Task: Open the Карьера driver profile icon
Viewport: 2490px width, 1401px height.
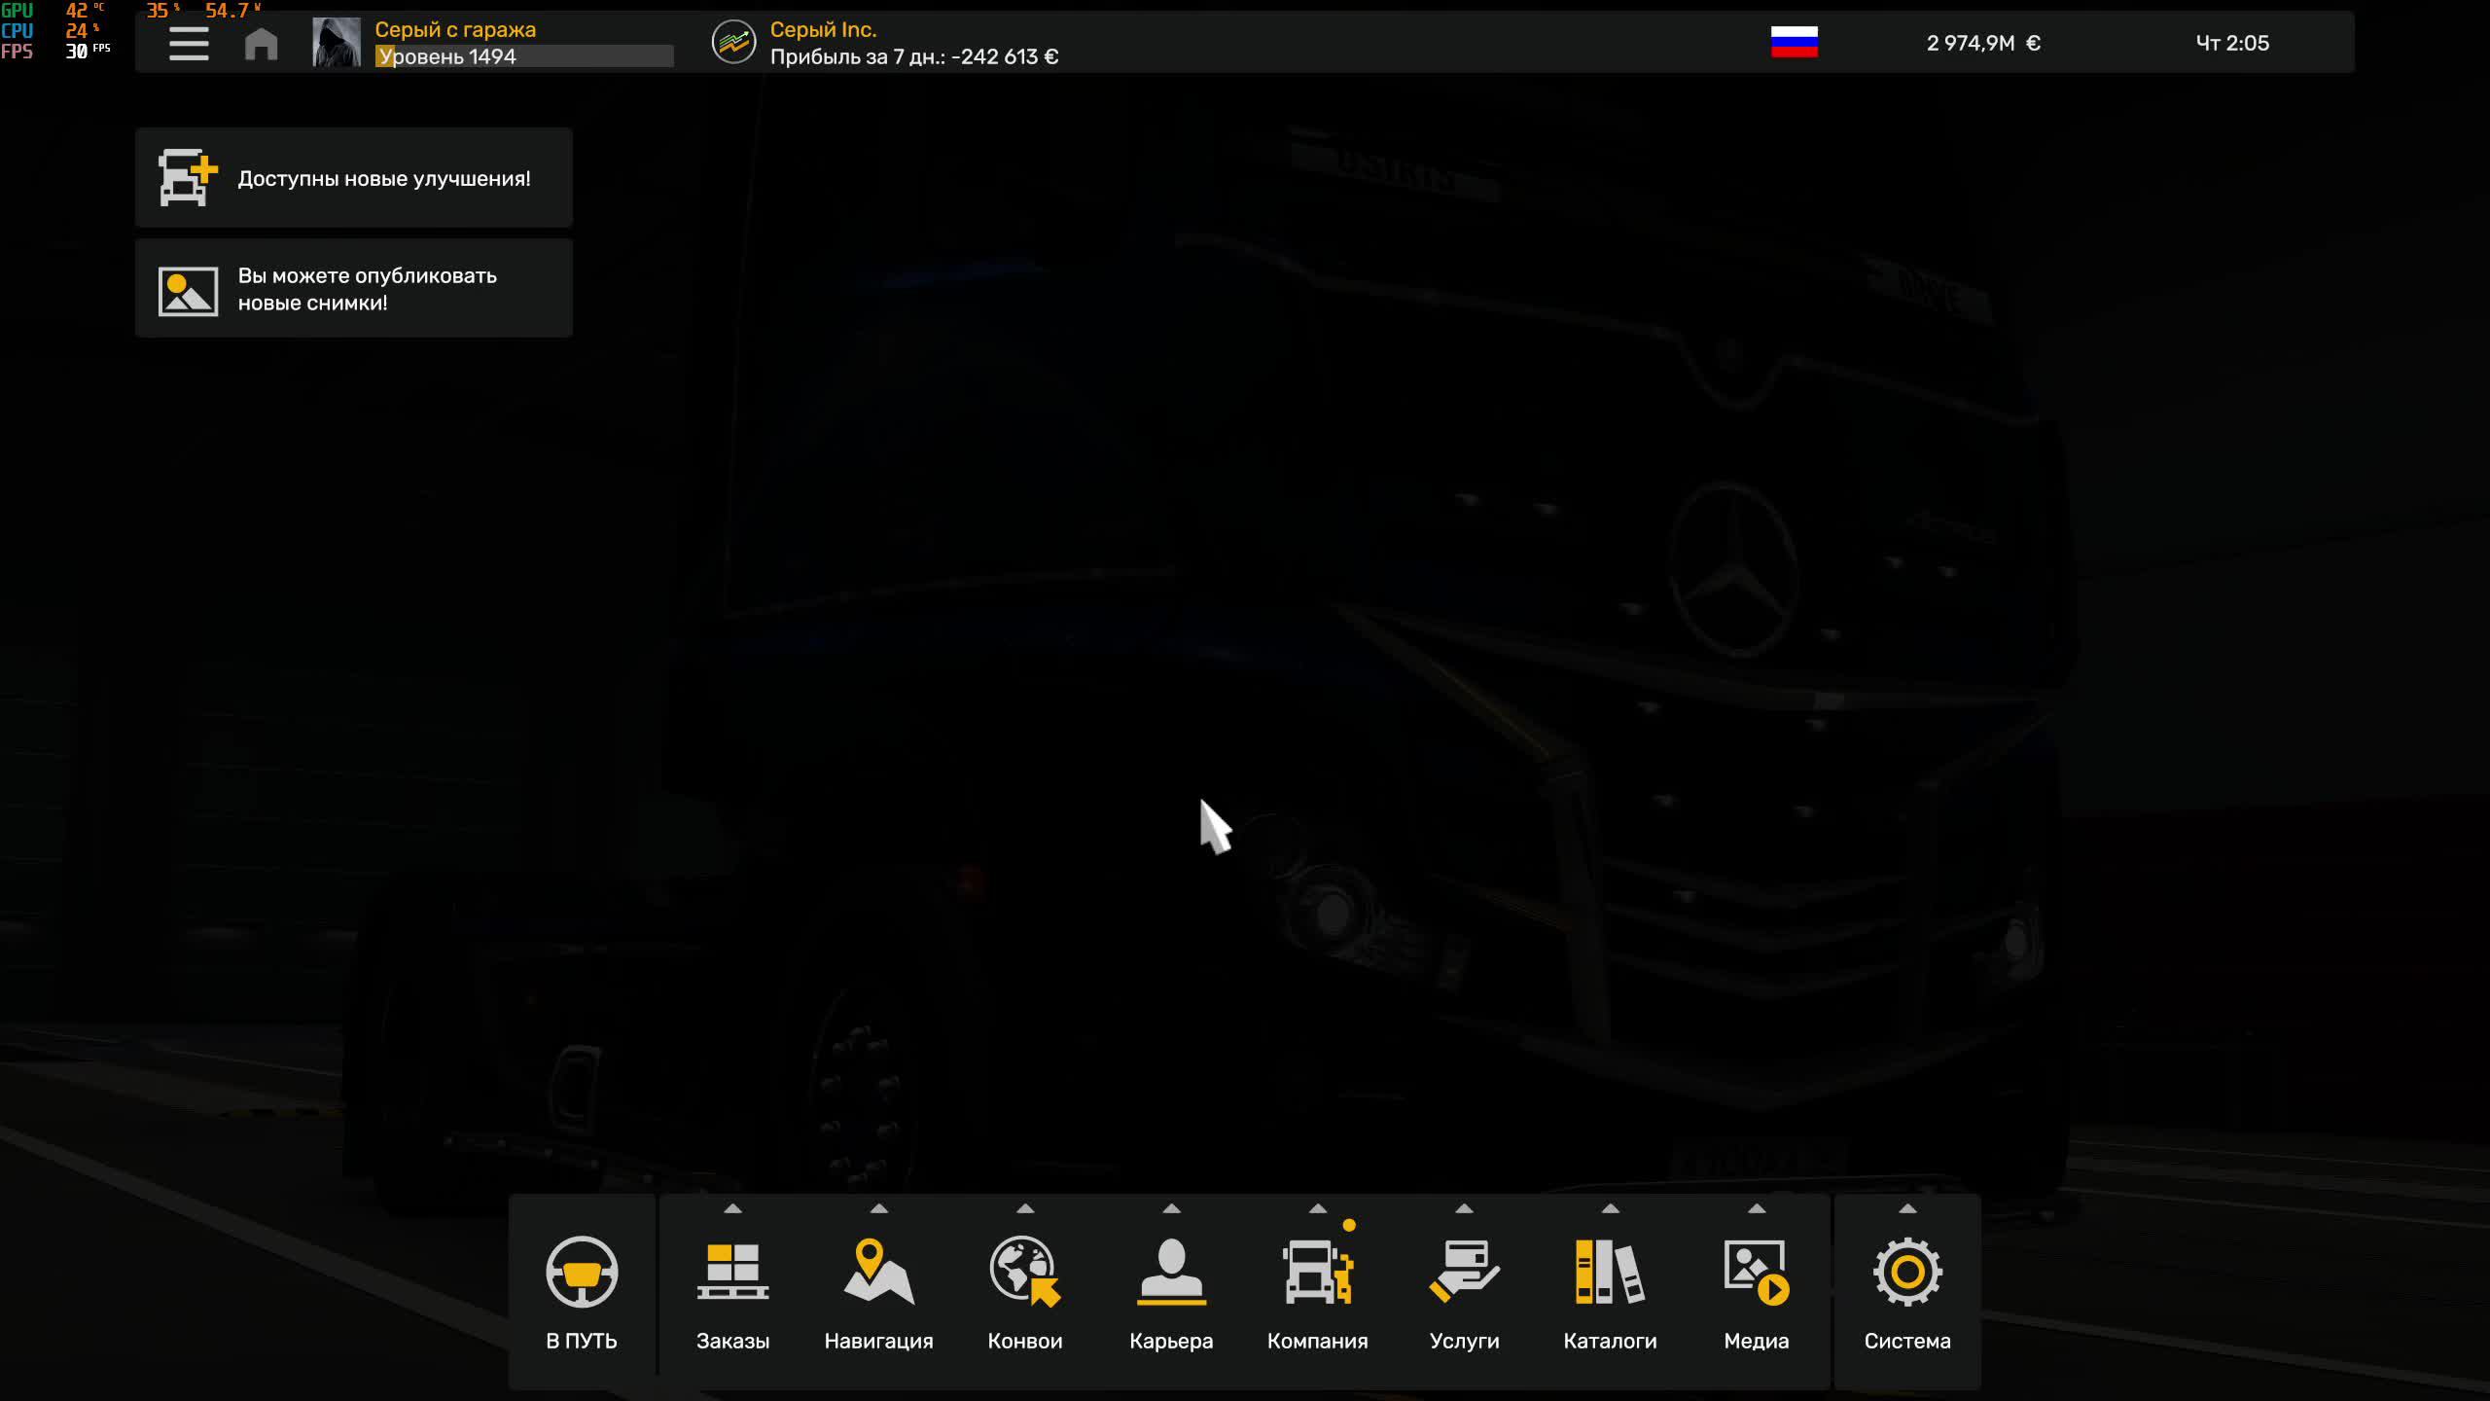Action: click(x=1171, y=1271)
